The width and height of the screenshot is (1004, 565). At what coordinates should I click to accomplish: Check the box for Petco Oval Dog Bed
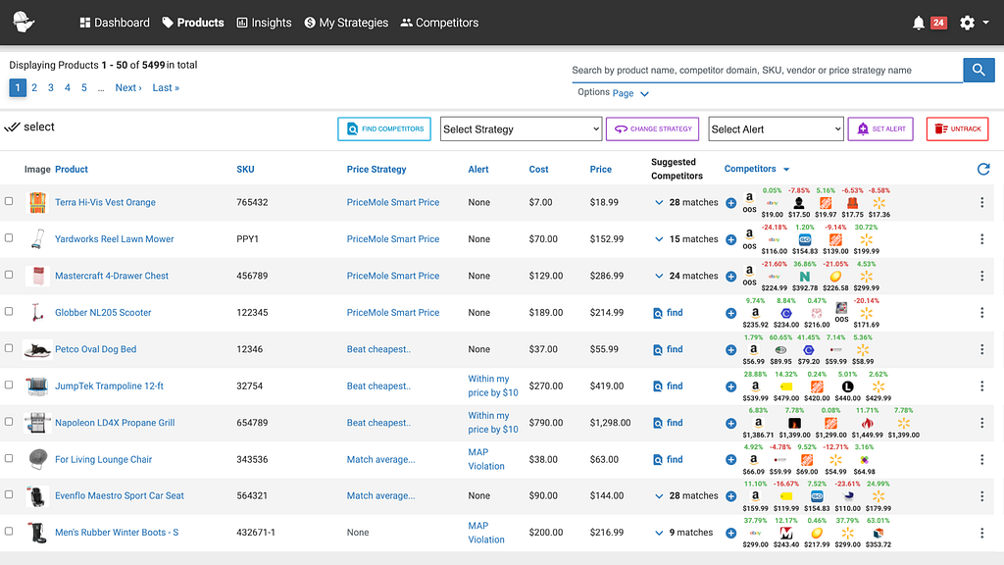(9, 348)
